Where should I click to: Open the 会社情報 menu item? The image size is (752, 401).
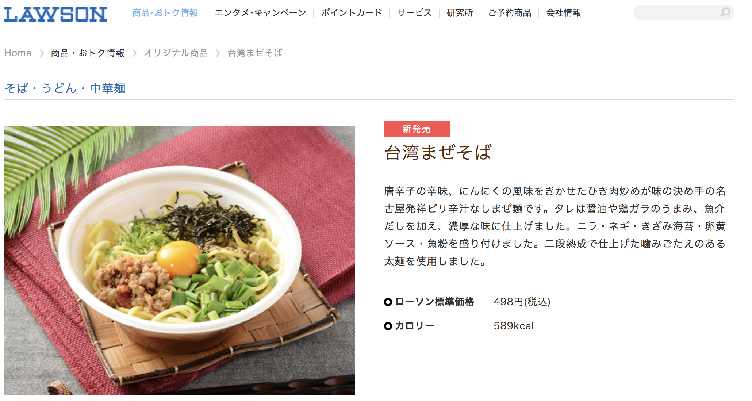563,13
